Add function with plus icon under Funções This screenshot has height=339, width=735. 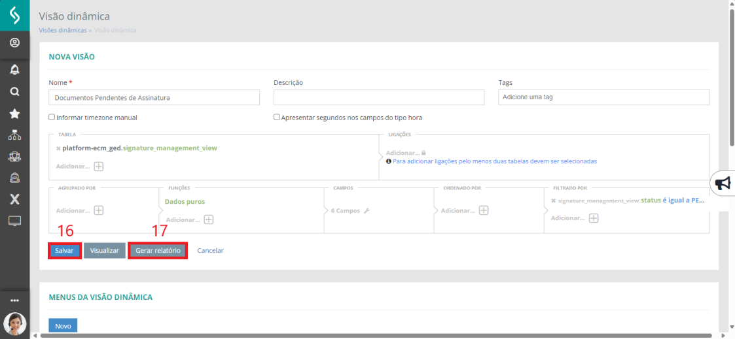[209, 219]
